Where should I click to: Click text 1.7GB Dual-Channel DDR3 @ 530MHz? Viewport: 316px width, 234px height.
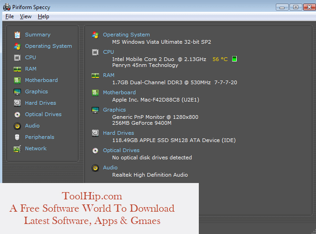161,82
